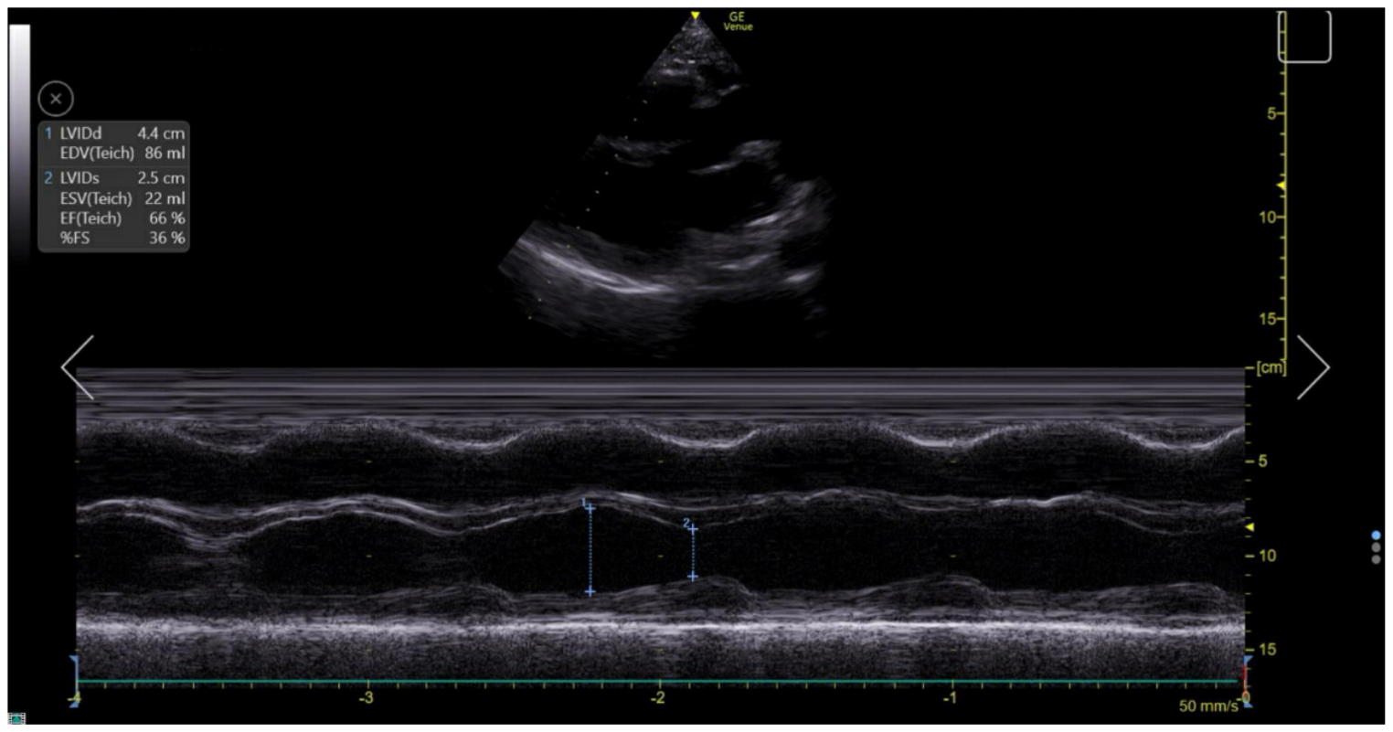The width and height of the screenshot is (1393, 732).
Task: Click the focus marker on the 2D depth scale
Action: 1281,186
